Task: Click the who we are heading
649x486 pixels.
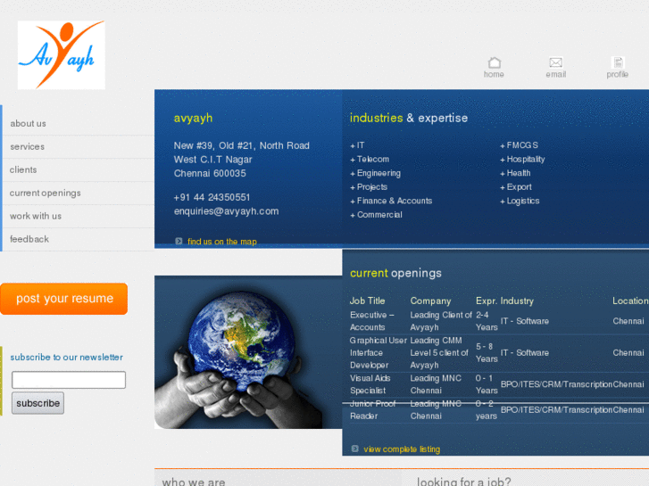Action: click(194, 482)
